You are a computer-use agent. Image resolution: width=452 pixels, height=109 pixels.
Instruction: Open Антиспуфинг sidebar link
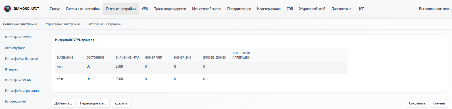pyautogui.click(x=15, y=48)
